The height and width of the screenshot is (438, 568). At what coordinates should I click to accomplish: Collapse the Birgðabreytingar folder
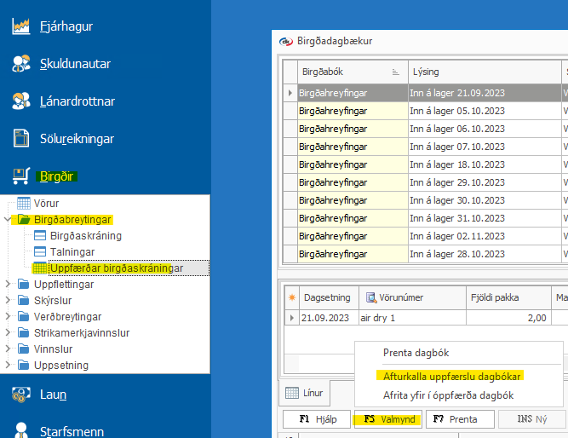8,219
